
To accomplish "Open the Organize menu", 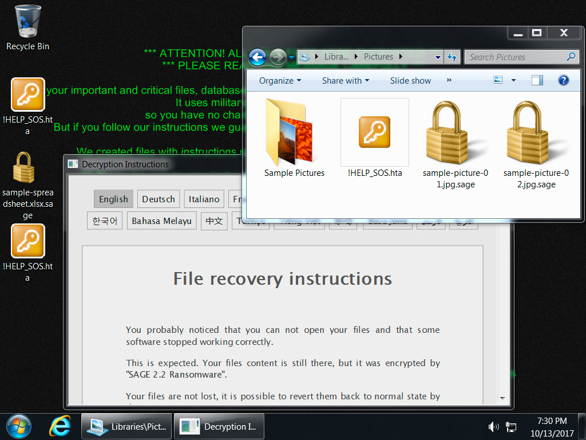I will coord(280,80).
